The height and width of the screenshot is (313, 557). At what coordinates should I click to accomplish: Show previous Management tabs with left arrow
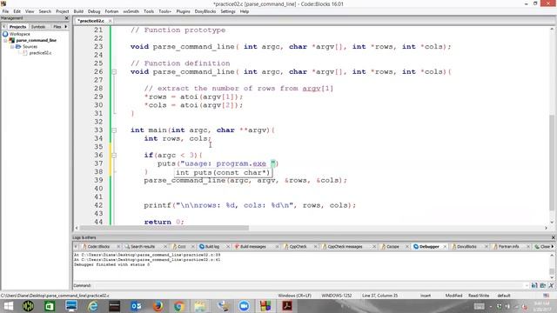(x=3, y=27)
